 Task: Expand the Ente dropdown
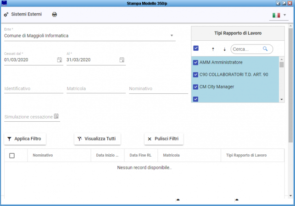click(172, 35)
